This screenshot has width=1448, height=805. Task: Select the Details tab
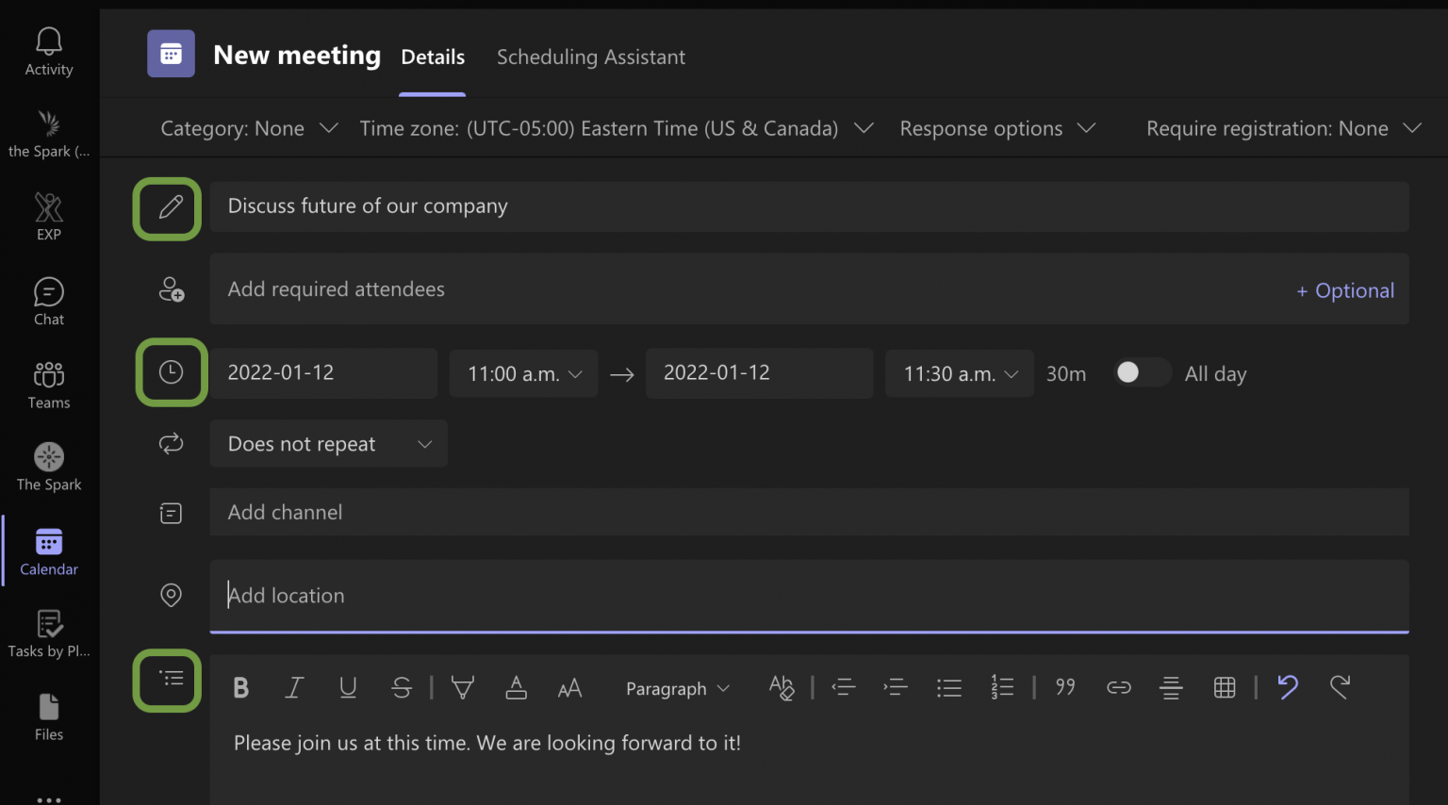tap(432, 57)
